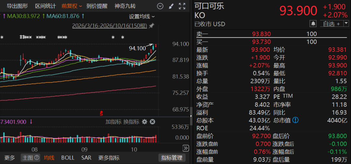Switch to 均线 indicator tab
Image resolution: width=351 pixels, height=164 pixels.
pyautogui.click(x=49, y=158)
